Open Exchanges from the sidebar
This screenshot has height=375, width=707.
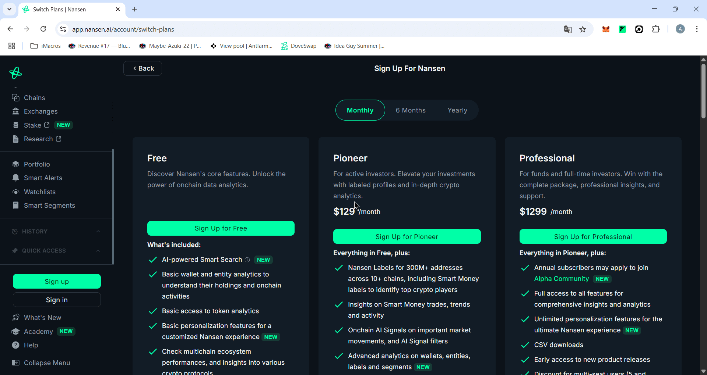pos(35,111)
